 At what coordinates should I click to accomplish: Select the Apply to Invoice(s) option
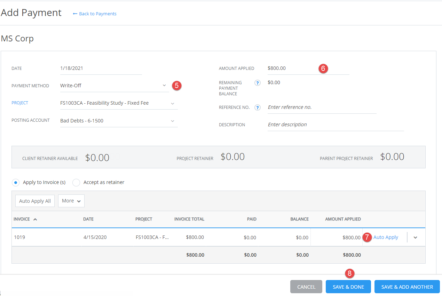[x=15, y=182]
